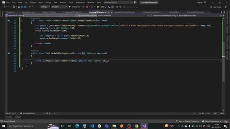Switch to the EmployeeDBContext.cs tab

(x=73, y=12)
